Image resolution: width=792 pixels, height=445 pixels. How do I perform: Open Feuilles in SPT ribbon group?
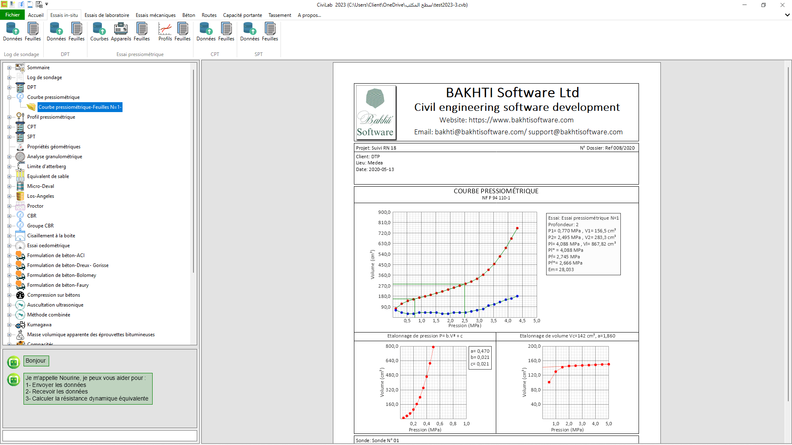pyautogui.click(x=270, y=32)
